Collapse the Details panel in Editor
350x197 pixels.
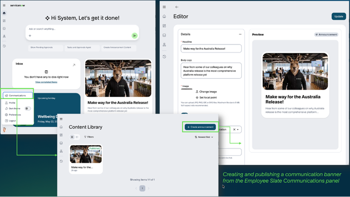[x=240, y=34]
